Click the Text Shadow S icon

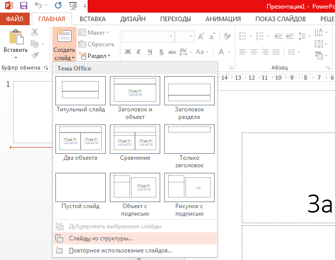(x=161, y=52)
